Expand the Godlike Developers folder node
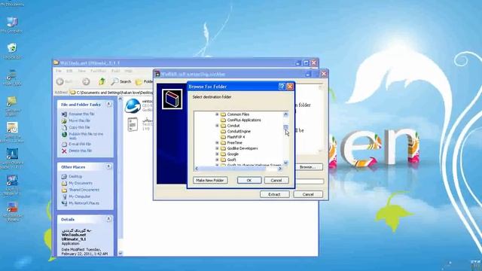The height and width of the screenshot is (271, 482). click(217, 148)
